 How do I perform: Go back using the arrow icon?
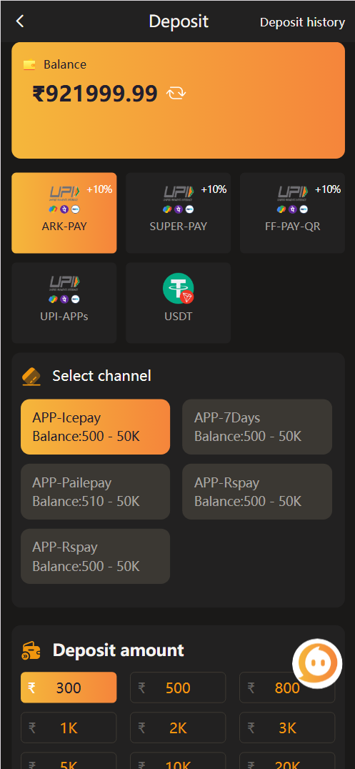point(19,21)
